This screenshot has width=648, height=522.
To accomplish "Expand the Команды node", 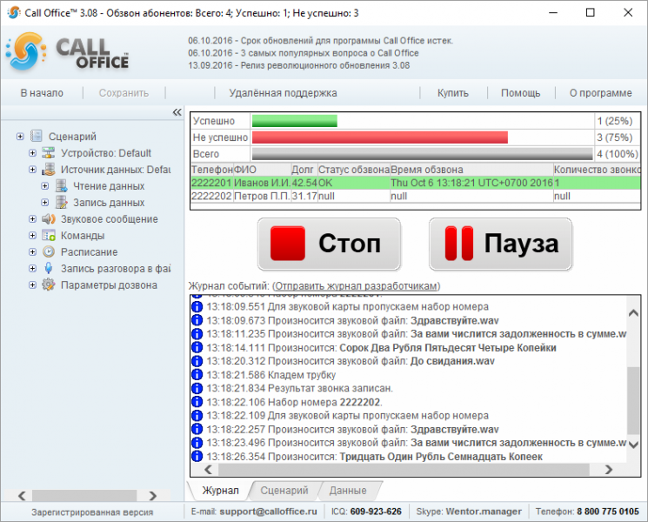I will [32, 236].
